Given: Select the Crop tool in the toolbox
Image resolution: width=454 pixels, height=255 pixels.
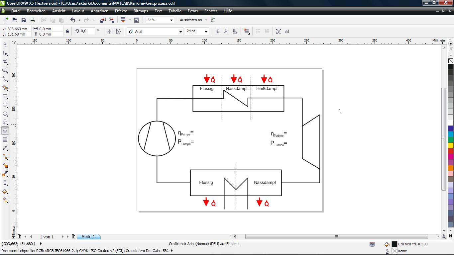Looking at the screenshot, I should click(5, 62).
